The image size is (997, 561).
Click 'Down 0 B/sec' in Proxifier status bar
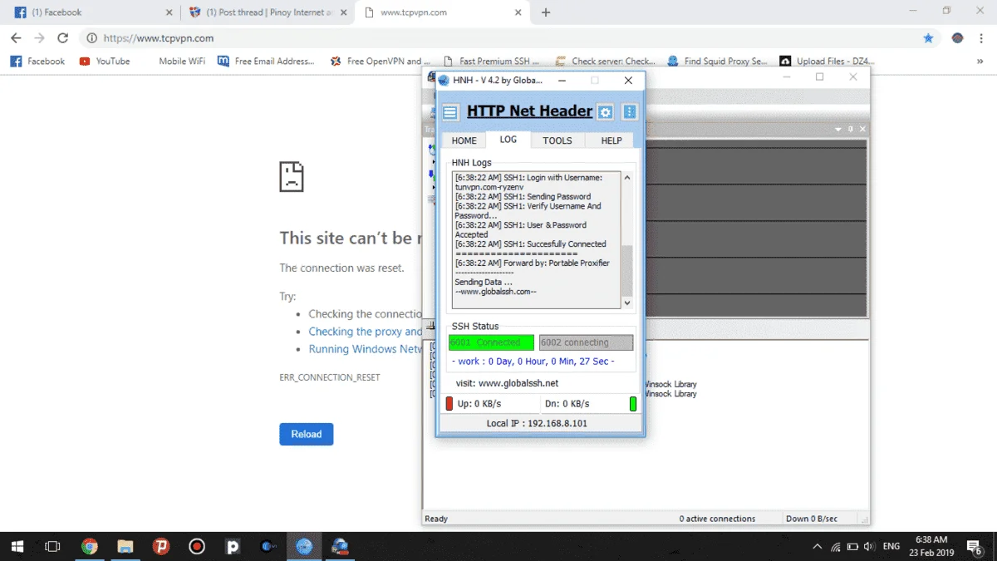812,519
